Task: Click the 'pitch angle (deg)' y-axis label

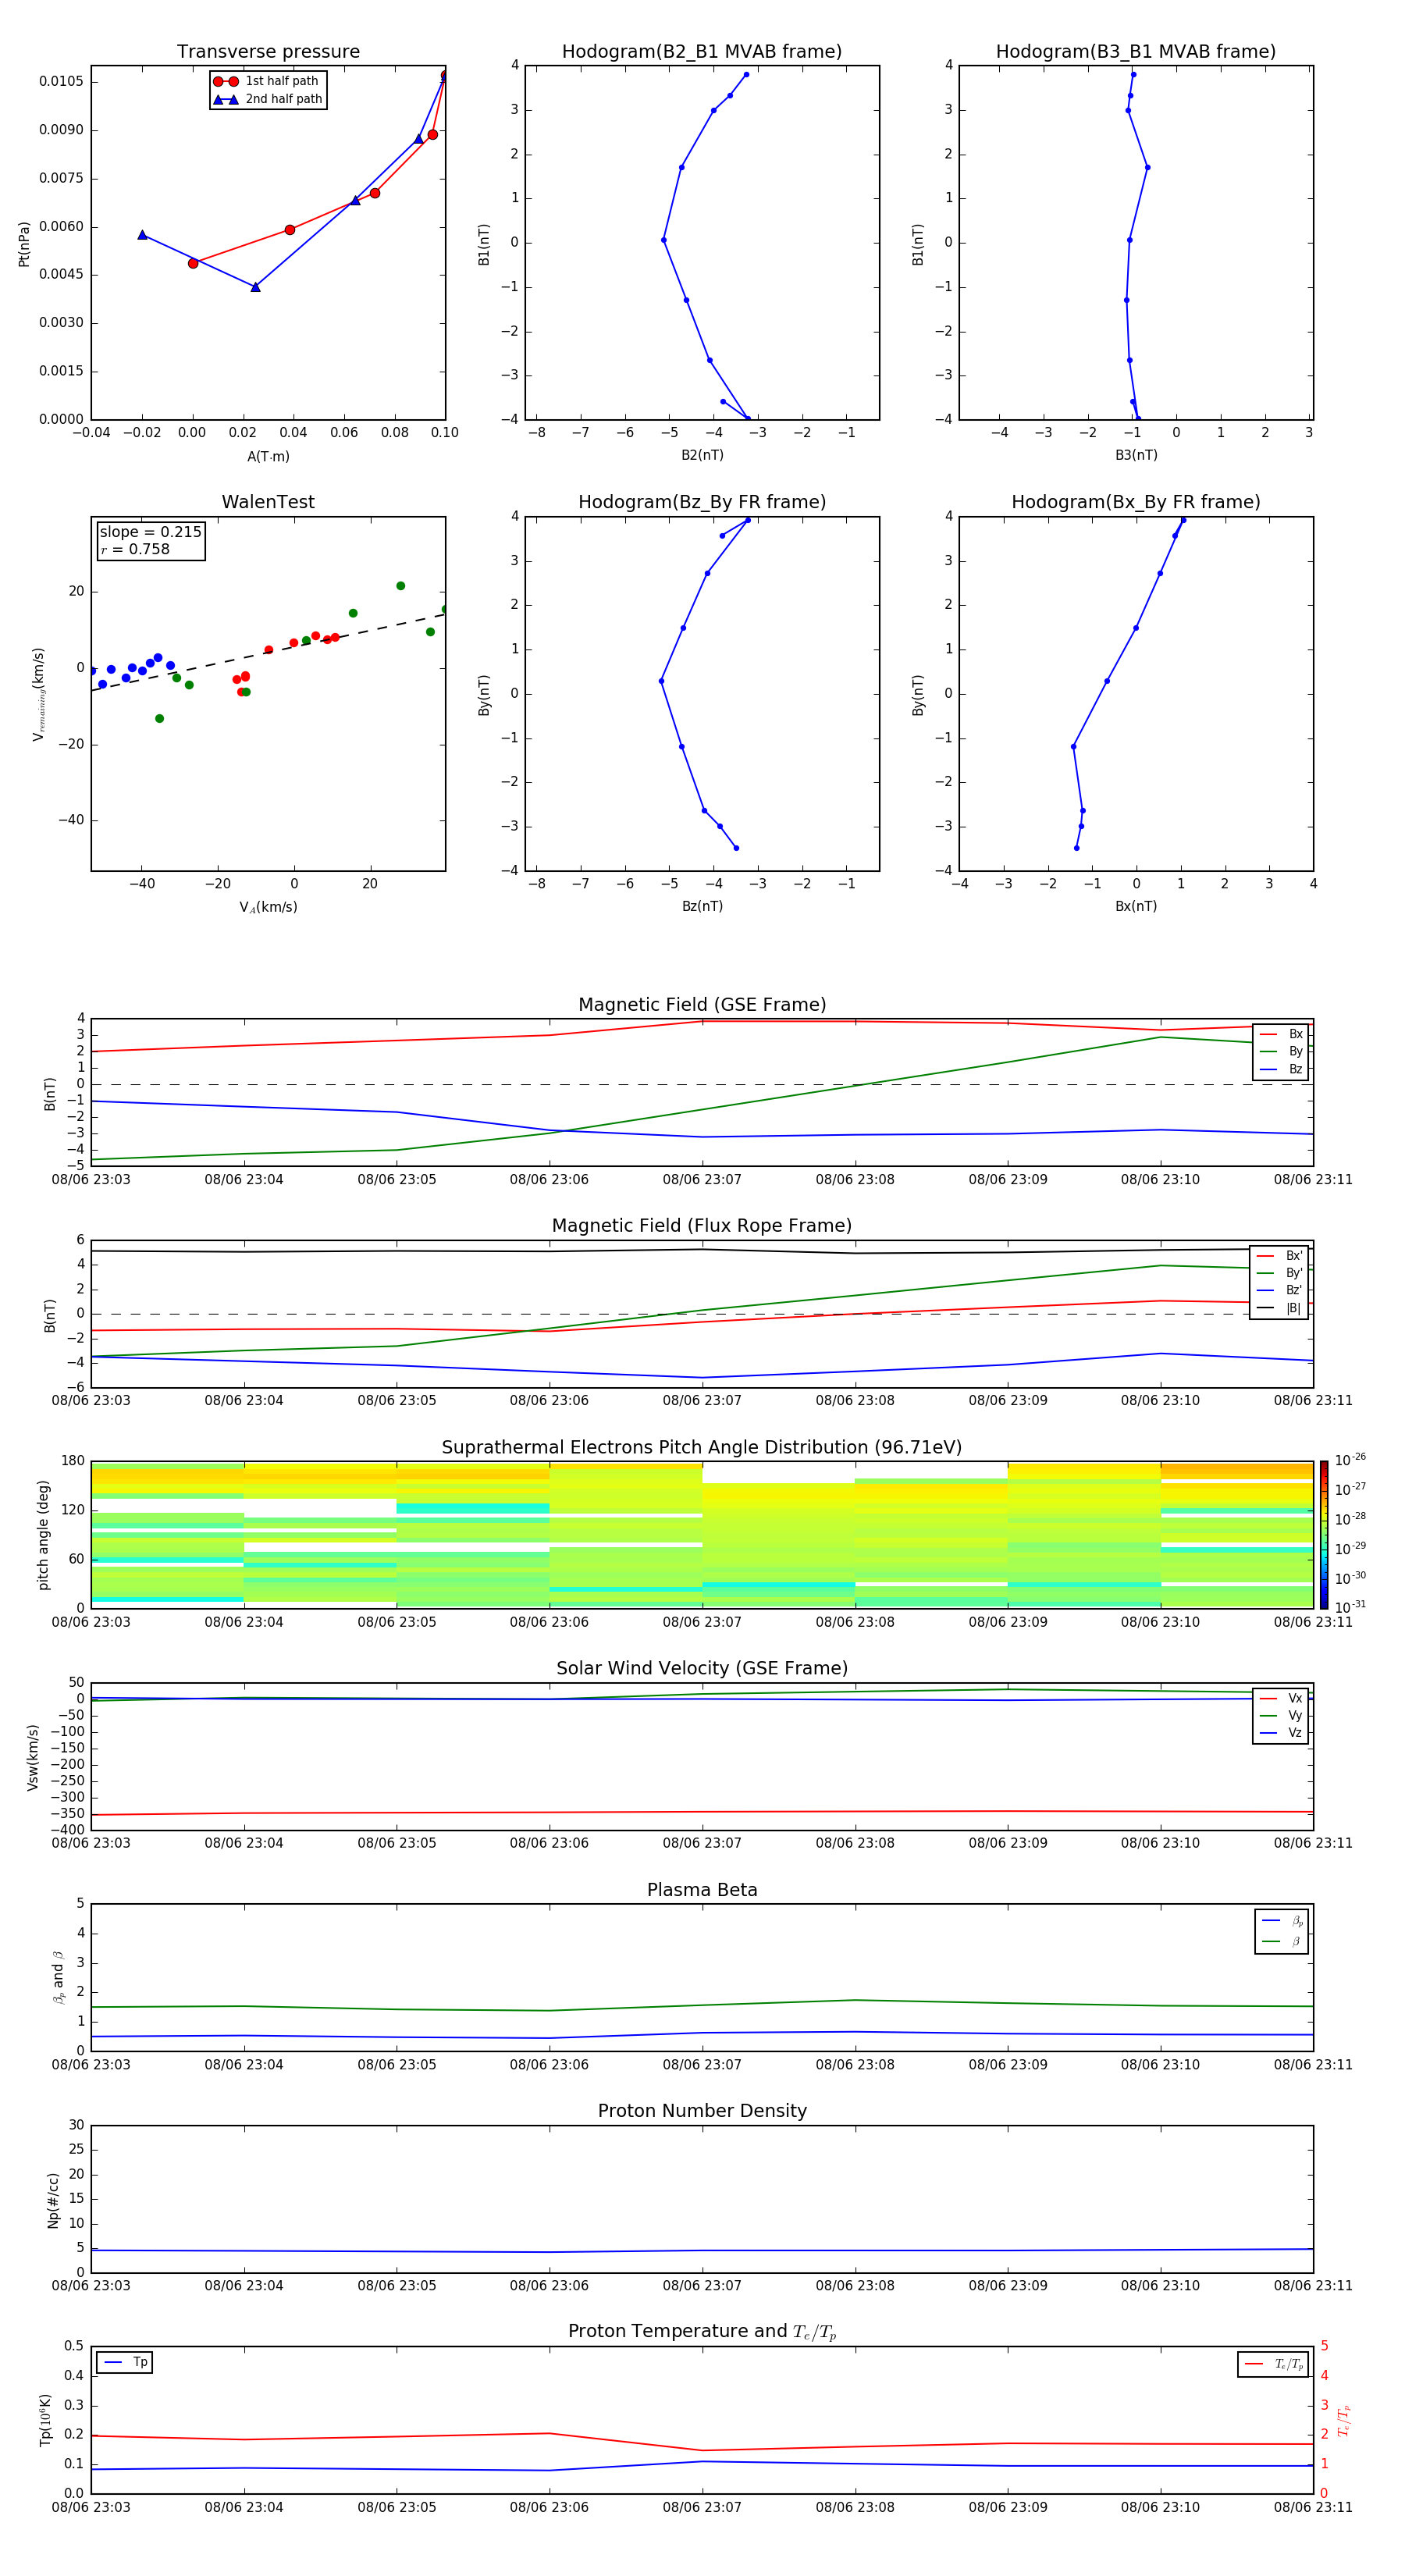Action: click(x=43, y=1535)
